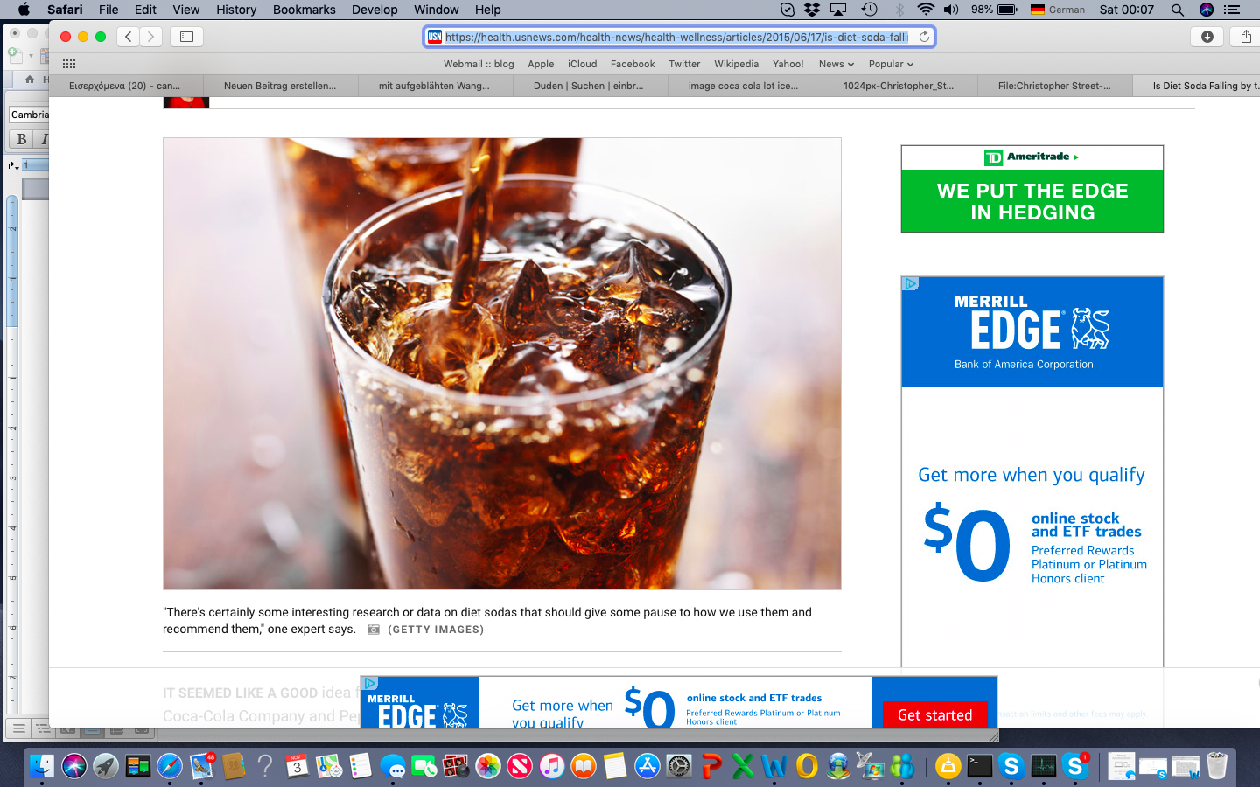Open Safari compass icon in Dock
1260x787 pixels.
point(170,767)
